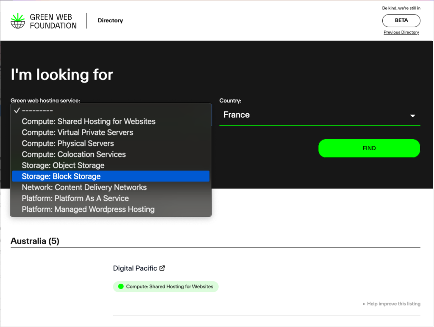The height and width of the screenshot is (327, 434).
Task: Choose Compute: Shared Hosting for Websites option
Action: (x=89, y=121)
